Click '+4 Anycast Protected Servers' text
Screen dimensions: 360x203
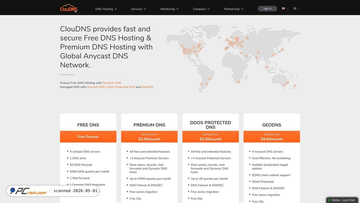coord(211,158)
